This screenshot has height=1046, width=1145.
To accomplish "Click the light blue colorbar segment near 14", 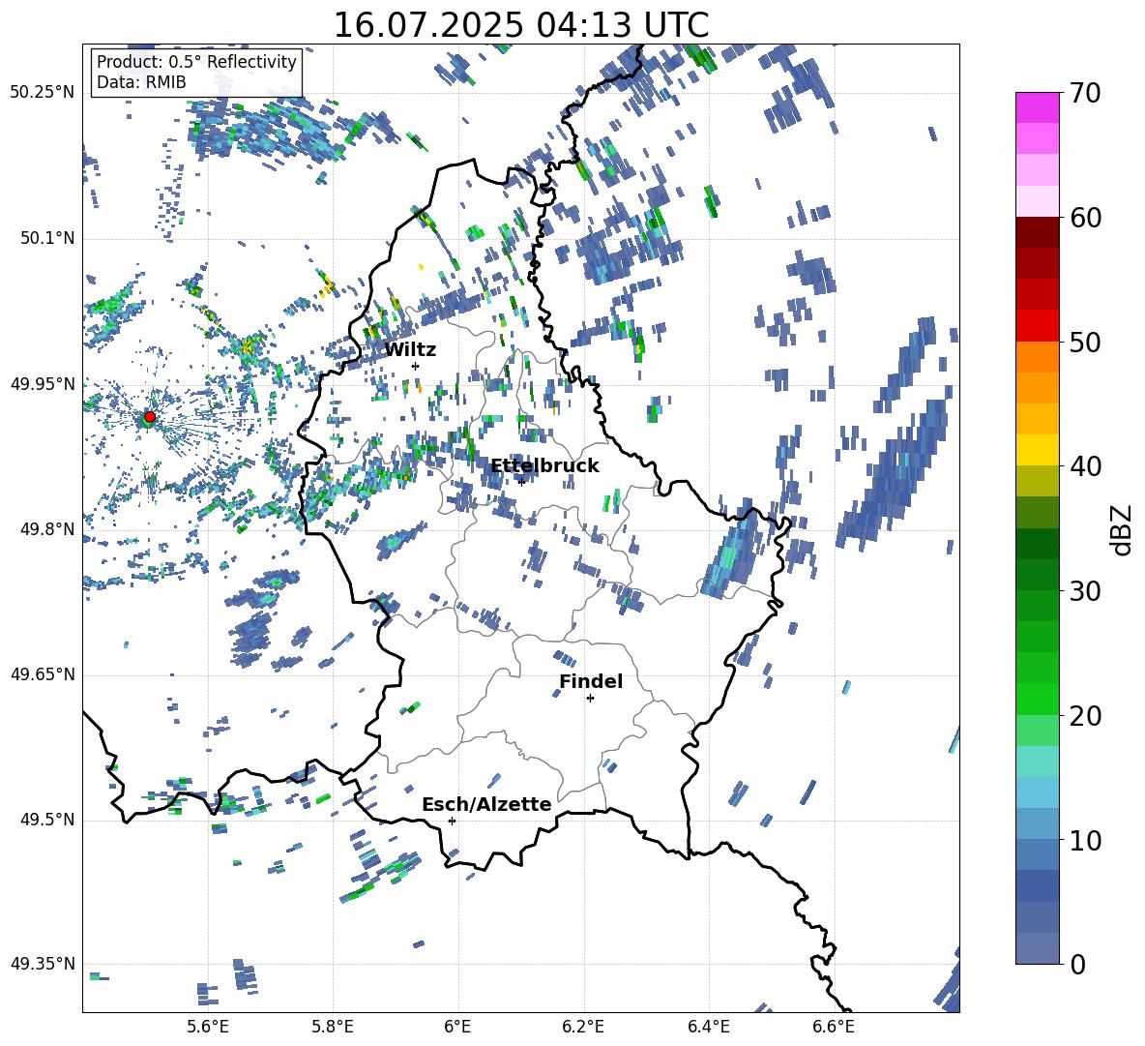I will [1037, 792].
